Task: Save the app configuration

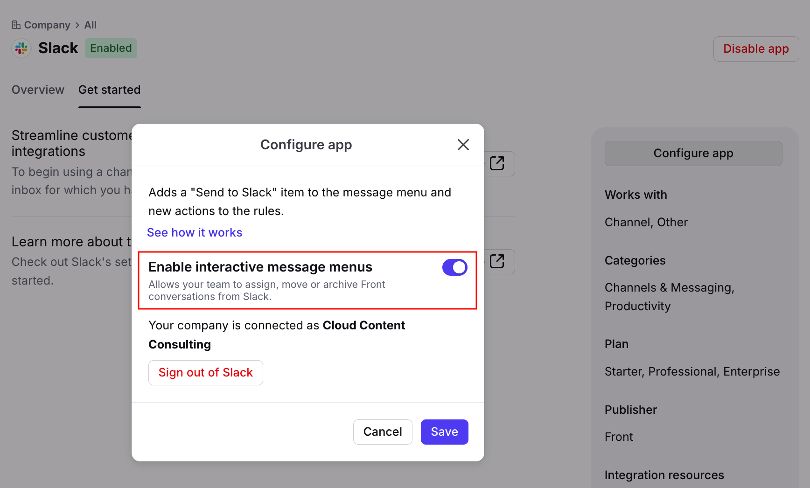Action: 444,432
